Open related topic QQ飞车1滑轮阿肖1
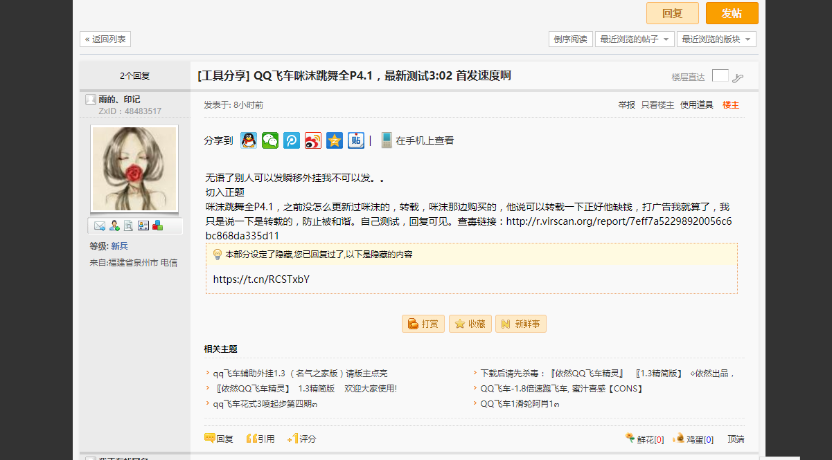The image size is (832, 460). (x=520, y=404)
